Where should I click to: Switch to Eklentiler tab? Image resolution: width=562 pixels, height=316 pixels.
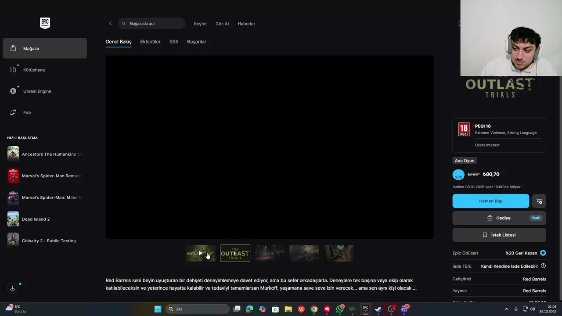(150, 42)
